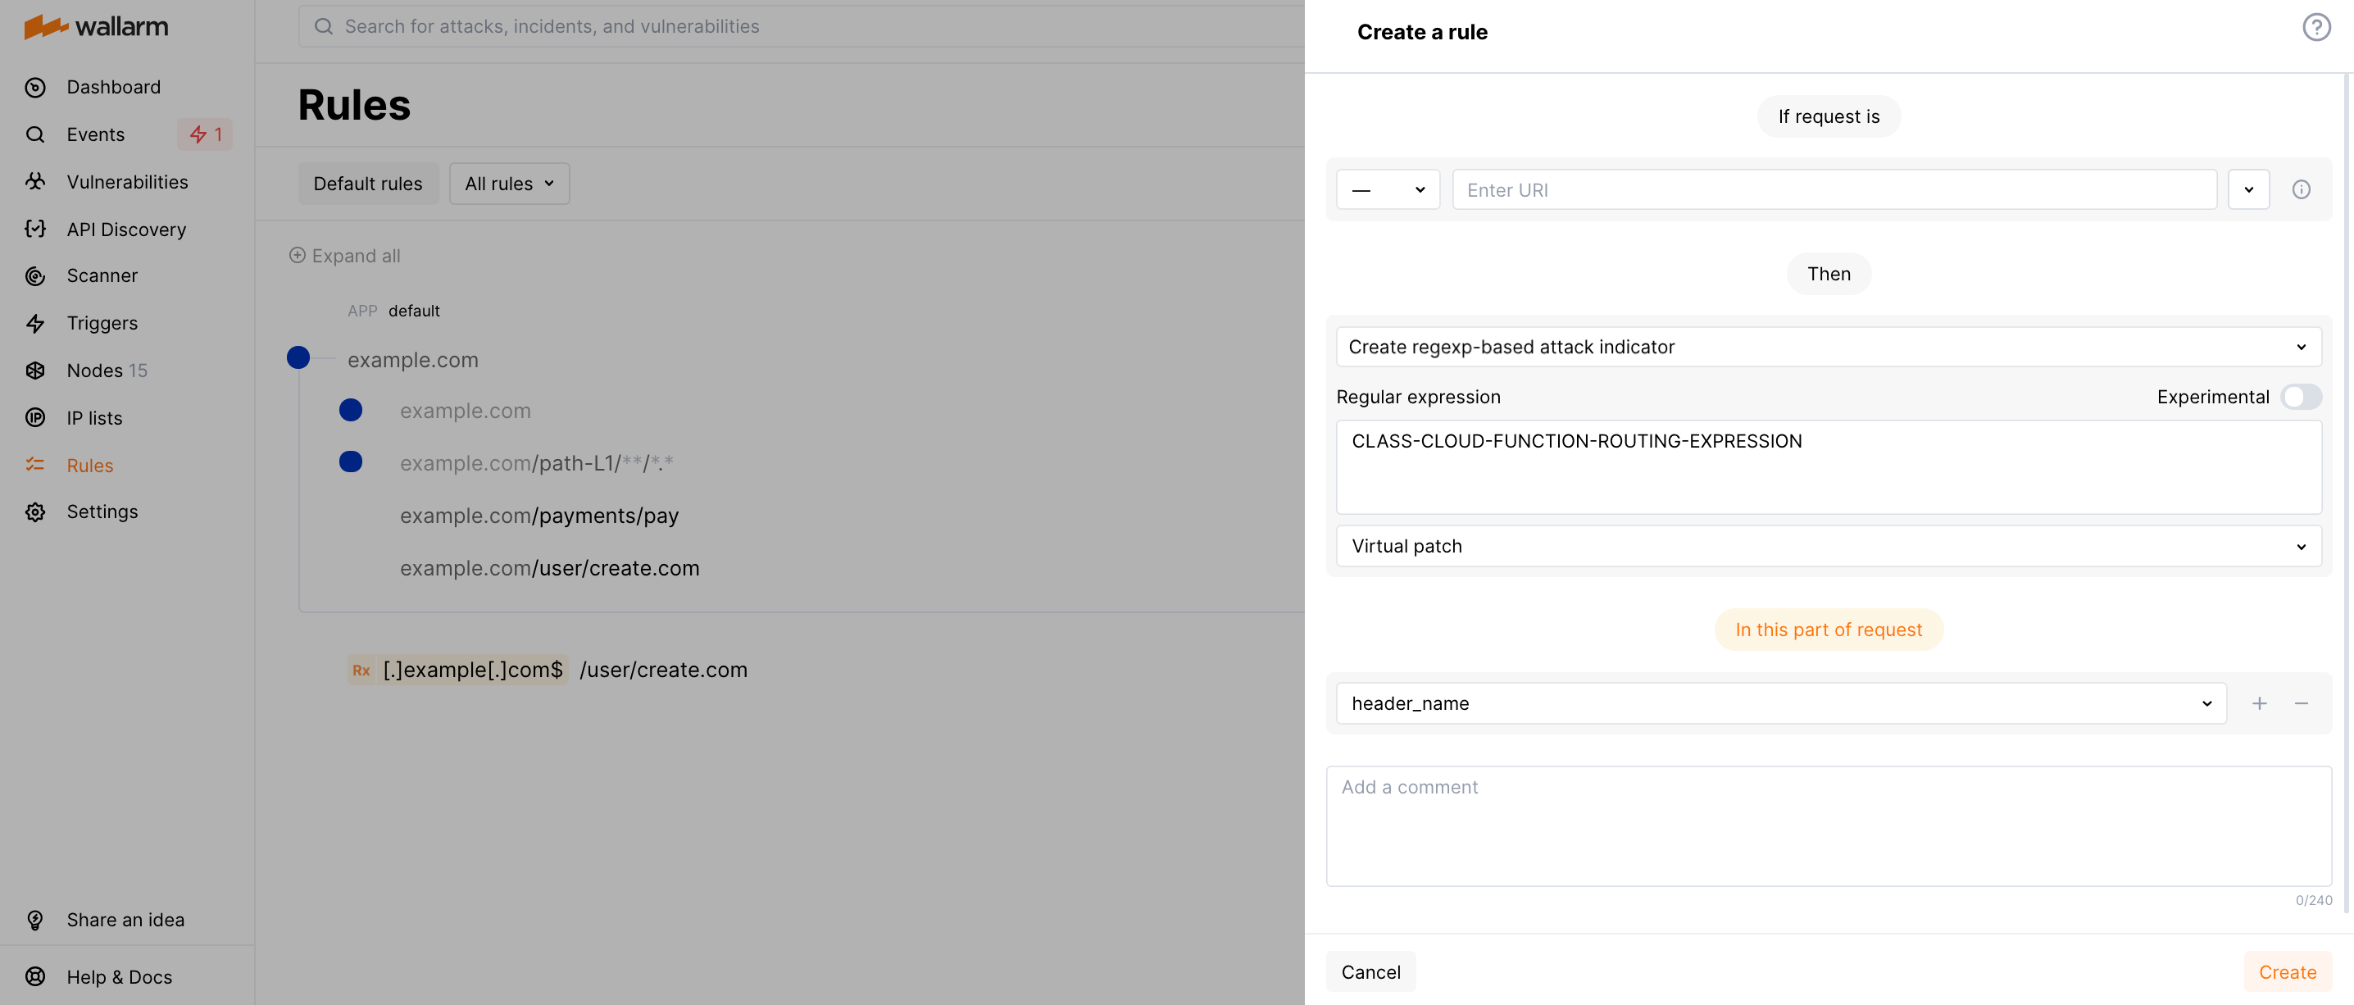Add request part with plus icon
The width and height of the screenshot is (2354, 1005).
[x=2259, y=703]
